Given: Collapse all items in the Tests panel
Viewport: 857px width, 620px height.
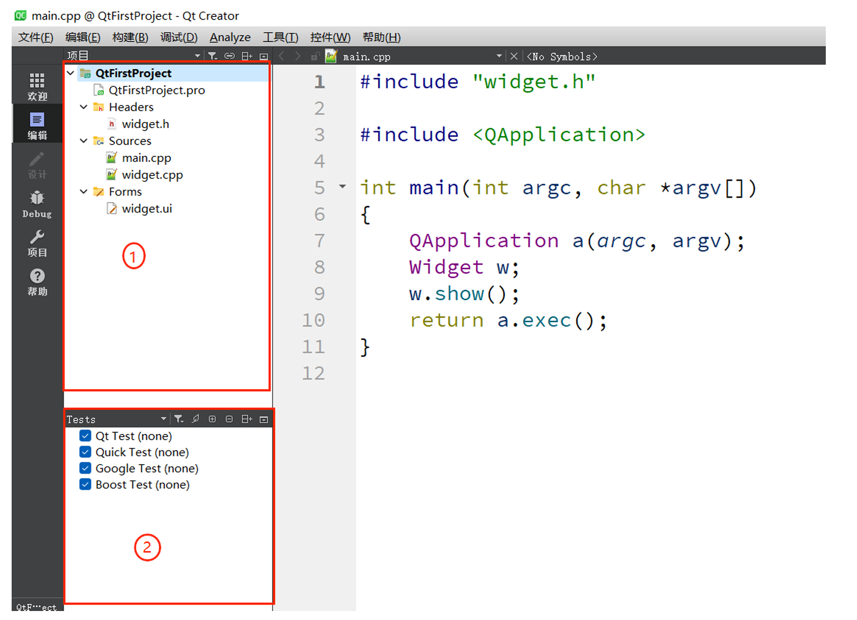Looking at the screenshot, I should pyautogui.click(x=229, y=419).
